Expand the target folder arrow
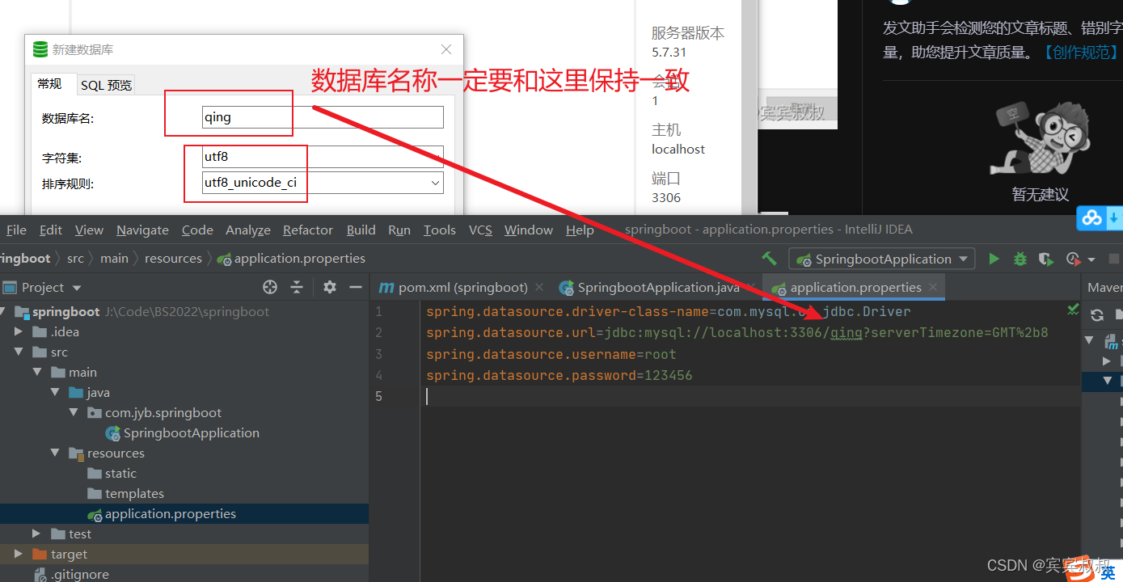This screenshot has height=582, width=1123. [19, 554]
